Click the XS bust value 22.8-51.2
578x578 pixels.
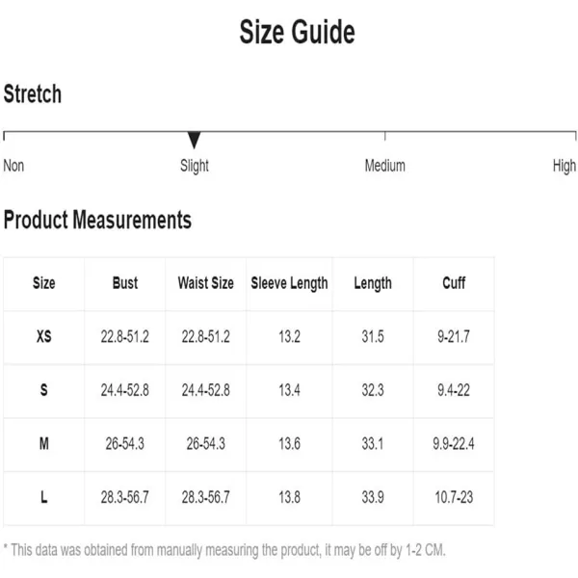[125, 336]
